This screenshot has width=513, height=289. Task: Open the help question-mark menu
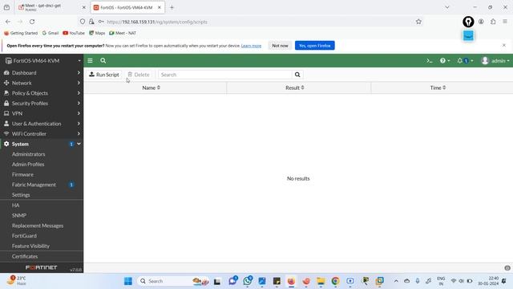[445, 61]
